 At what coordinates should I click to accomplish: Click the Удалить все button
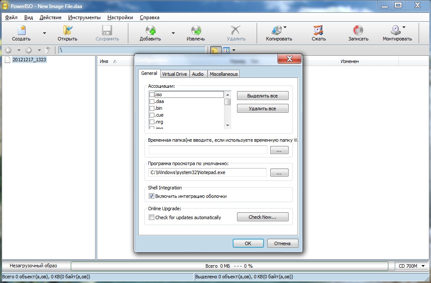click(263, 109)
